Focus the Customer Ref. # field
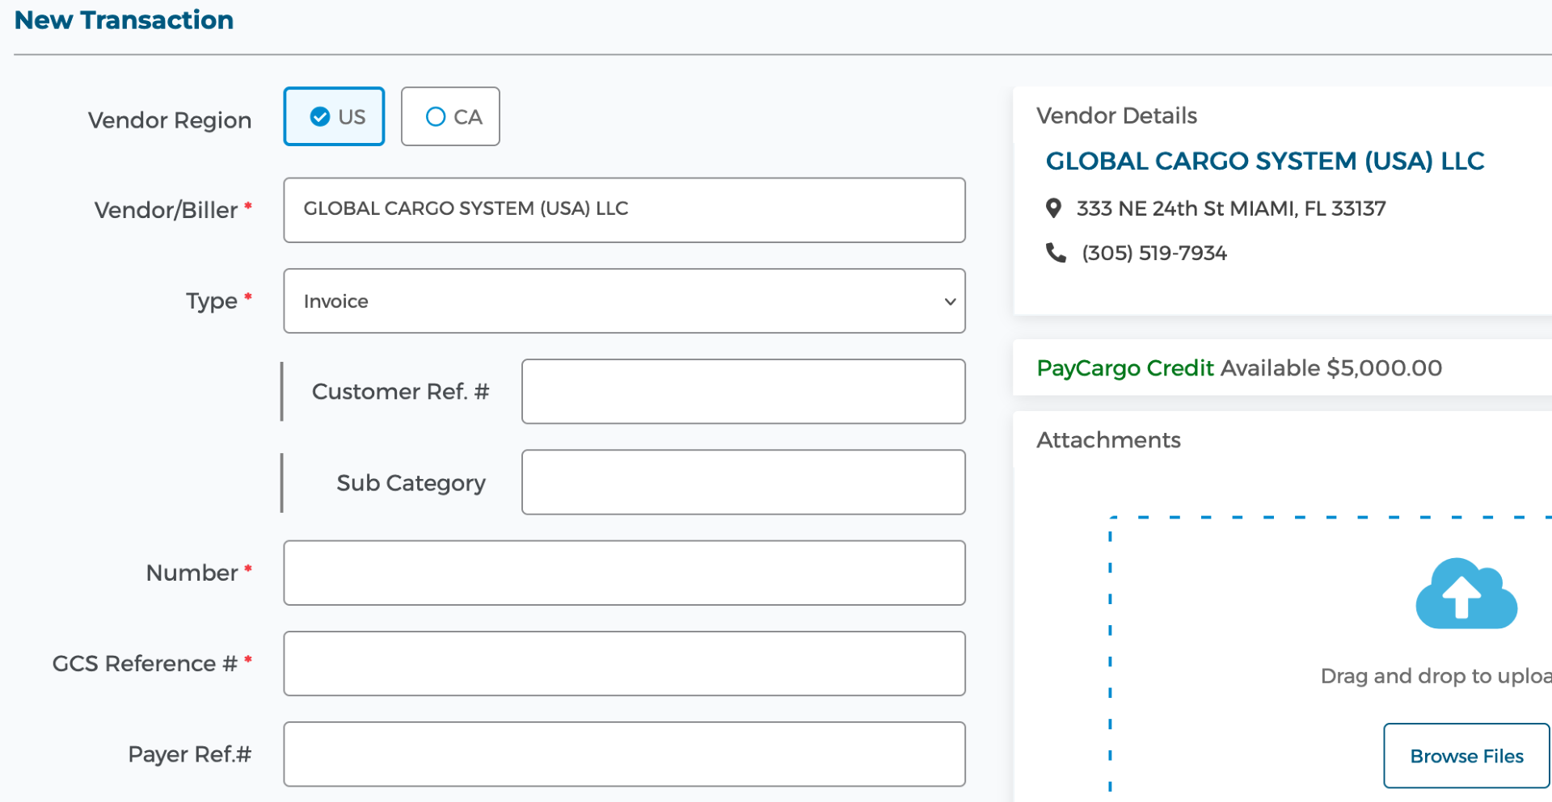Screen dimensions: 1552x802 [x=744, y=392]
